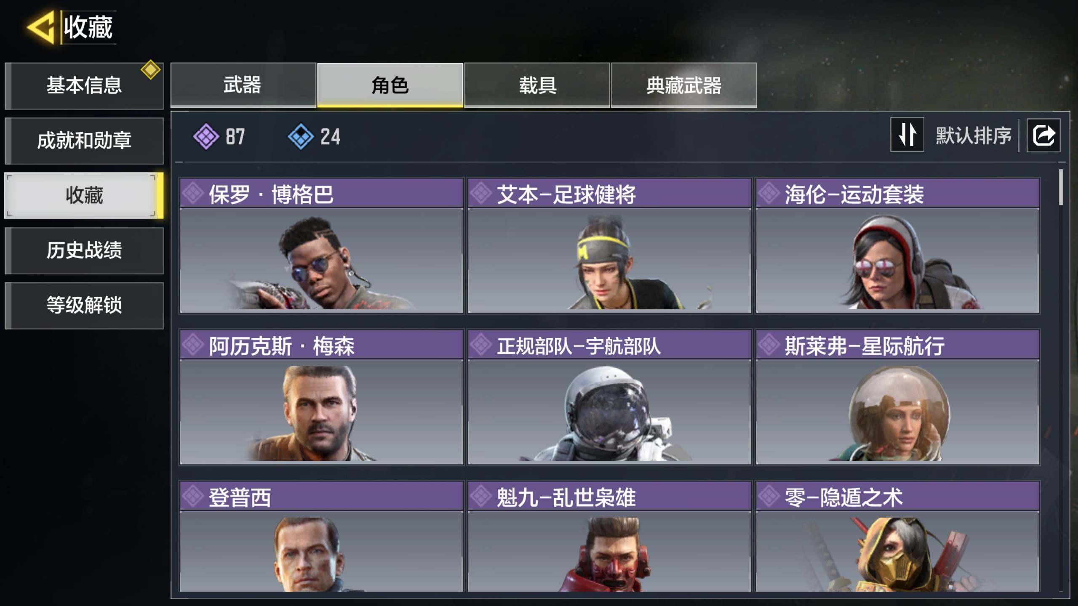Open the 典藏武器 tab

point(684,85)
